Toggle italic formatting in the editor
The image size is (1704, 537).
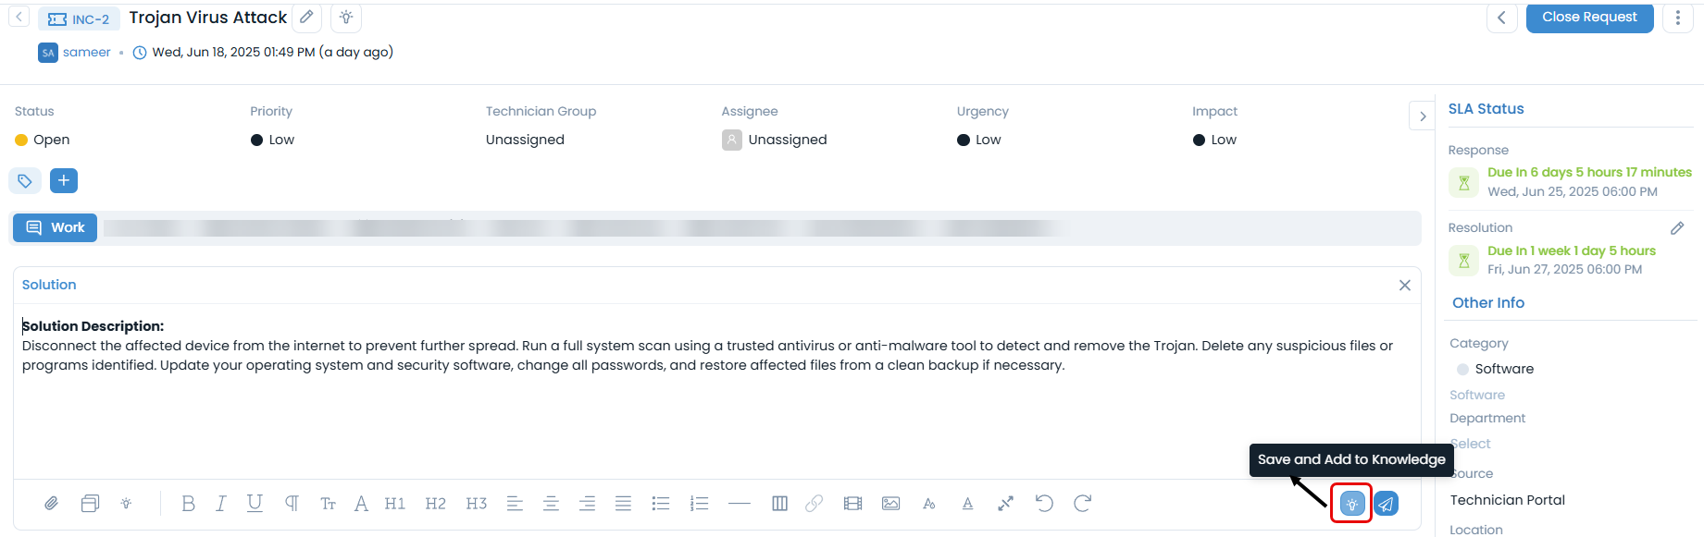pyautogui.click(x=220, y=504)
